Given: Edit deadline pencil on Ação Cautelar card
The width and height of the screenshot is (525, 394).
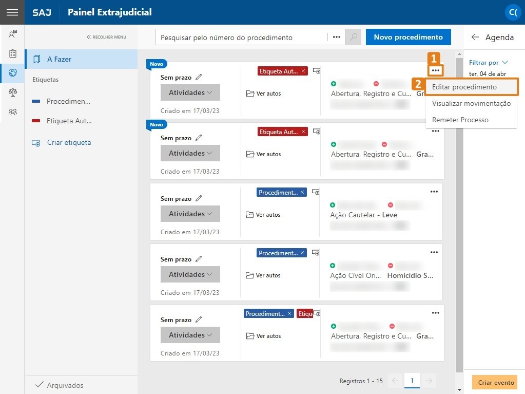Looking at the screenshot, I should (x=199, y=198).
